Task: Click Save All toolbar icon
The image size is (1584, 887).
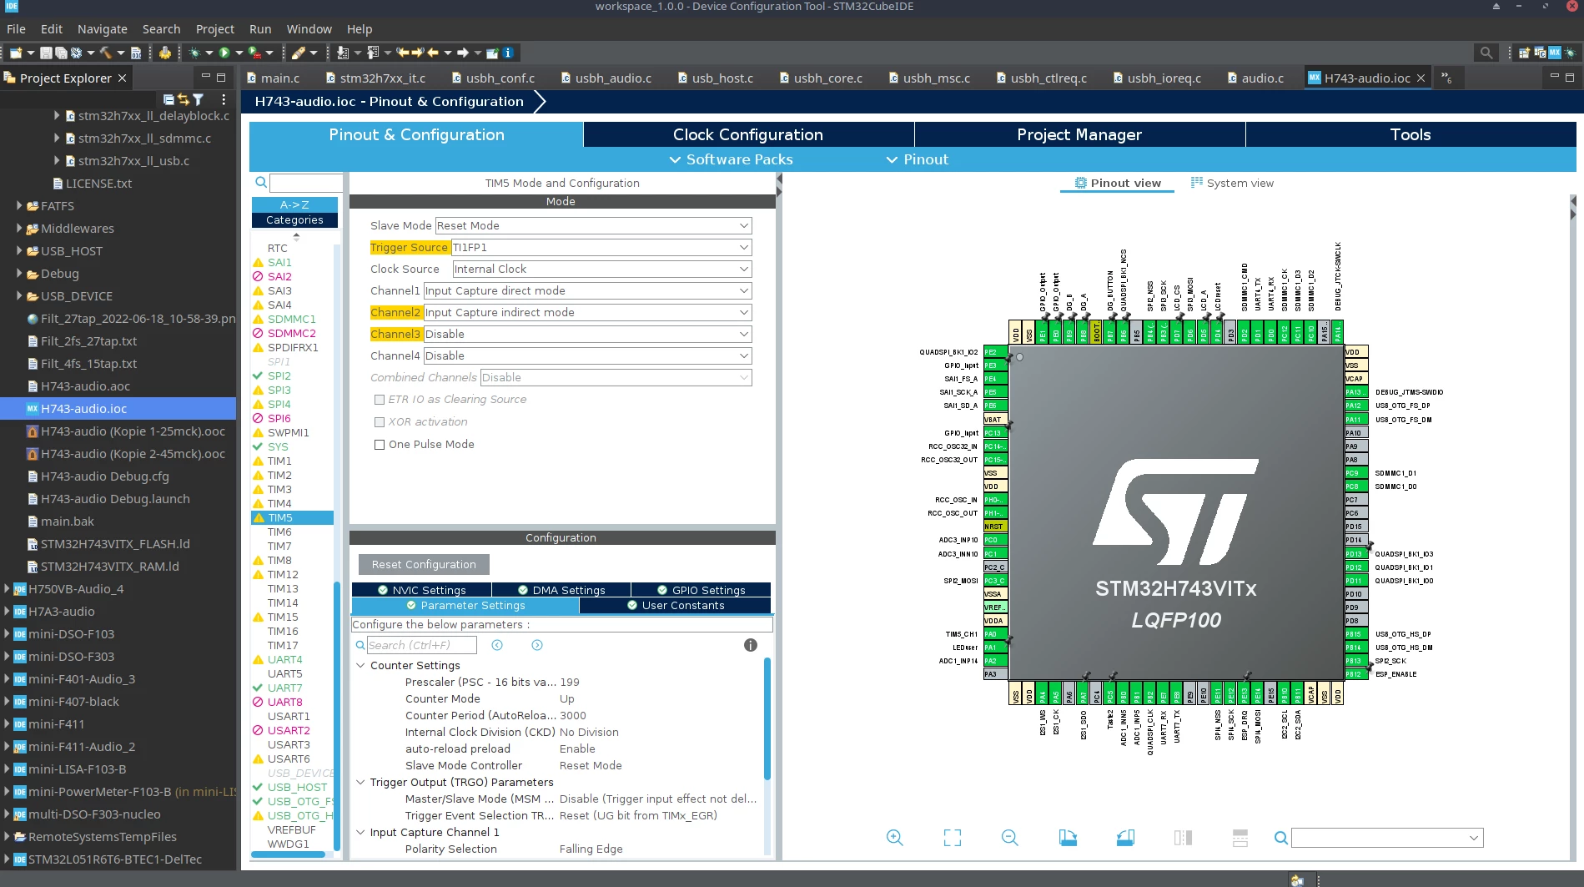Action: click(61, 53)
